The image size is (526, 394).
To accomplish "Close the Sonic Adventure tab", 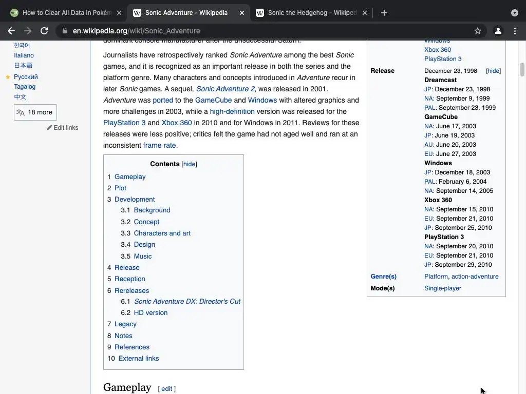I will (x=242, y=13).
